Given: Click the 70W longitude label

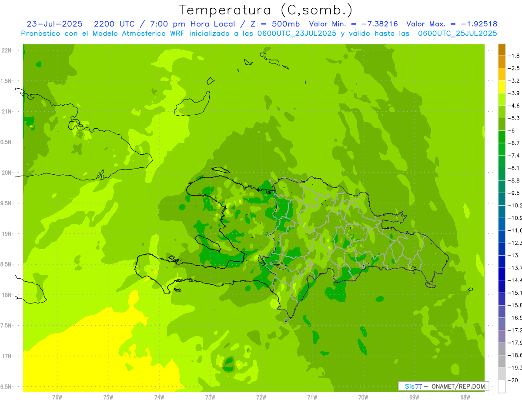Looking at the screenshot, I should 363,397.
